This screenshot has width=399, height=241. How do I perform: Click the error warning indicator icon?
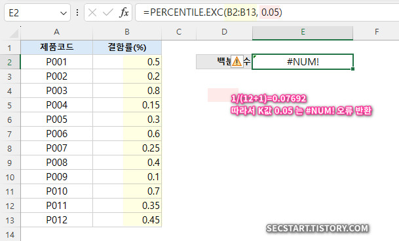[237, 61]
